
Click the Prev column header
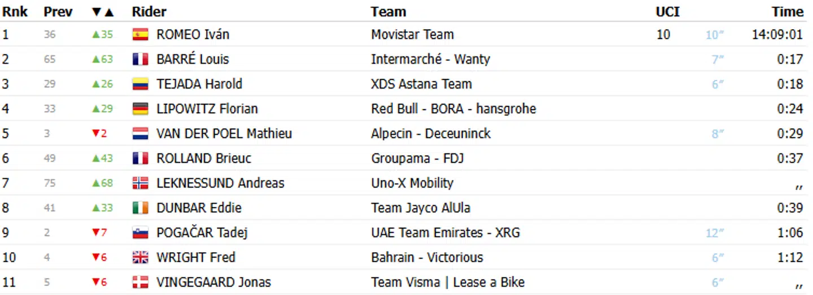[x=58, y=12]
